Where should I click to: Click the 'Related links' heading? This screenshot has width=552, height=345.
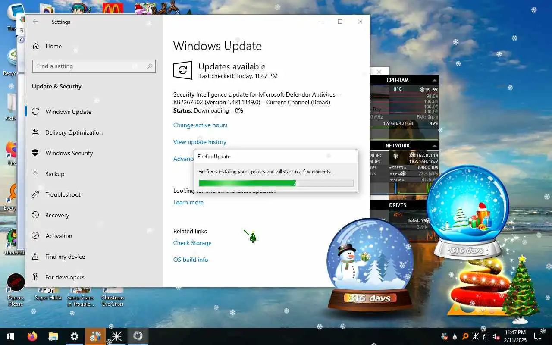coord(190,231)
